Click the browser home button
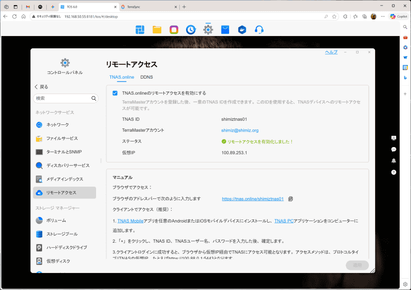Image resolution: width=411 pixels, height=290 pixels. point(24,16)
